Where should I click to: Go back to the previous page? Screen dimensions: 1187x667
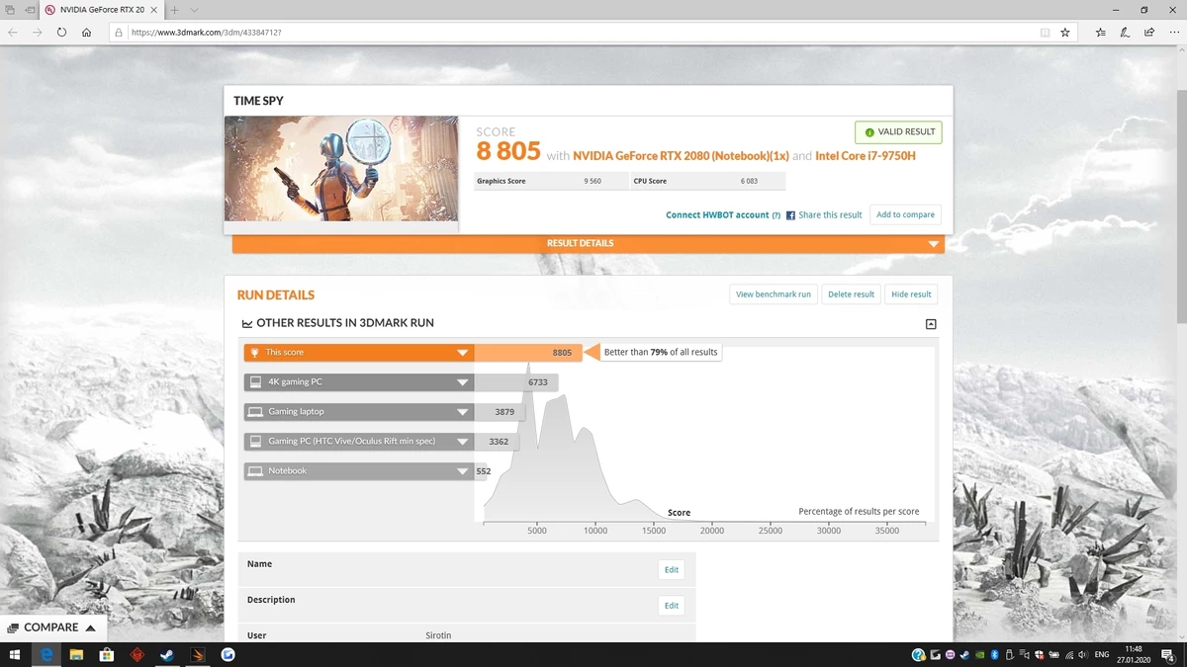[x=13, y=32]
